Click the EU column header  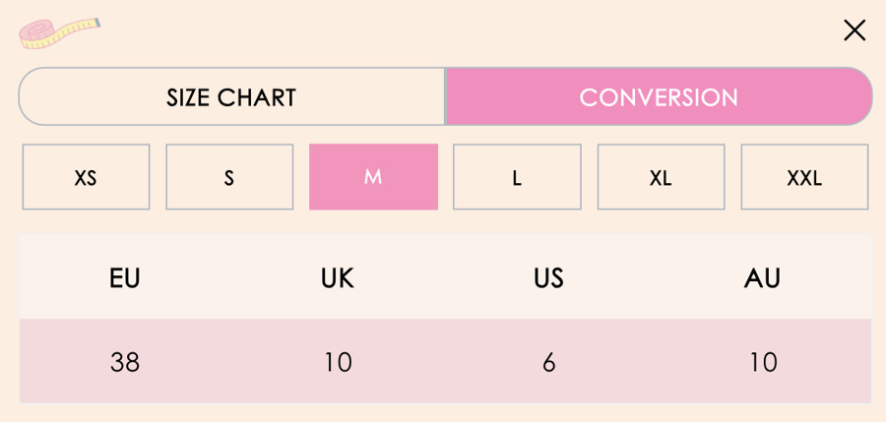click(125, 278)
